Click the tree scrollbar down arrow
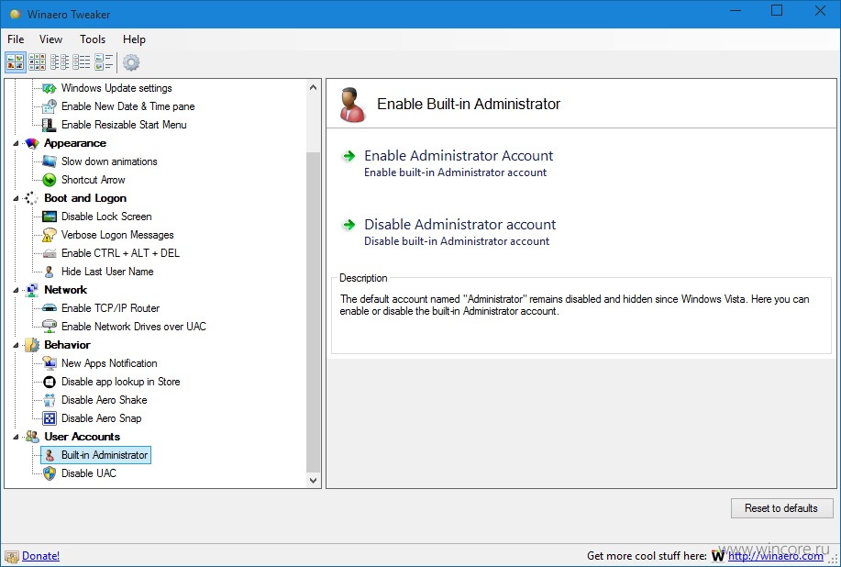Viewport: 841px width, 567px height. coord(314,481)
